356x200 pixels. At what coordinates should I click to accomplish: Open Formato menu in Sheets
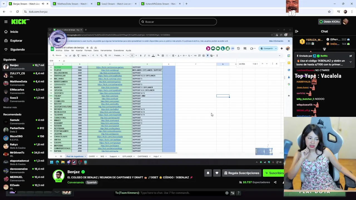[88, 51]
